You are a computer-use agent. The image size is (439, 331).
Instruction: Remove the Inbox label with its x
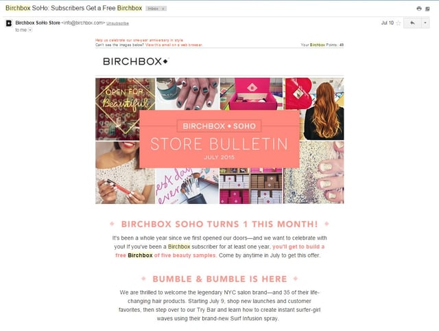coord(163,9)
